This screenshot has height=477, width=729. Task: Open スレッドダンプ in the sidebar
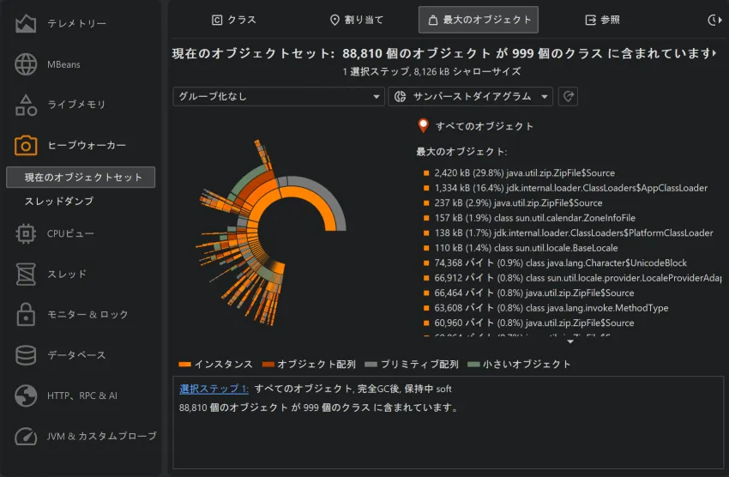pos(59,201)
